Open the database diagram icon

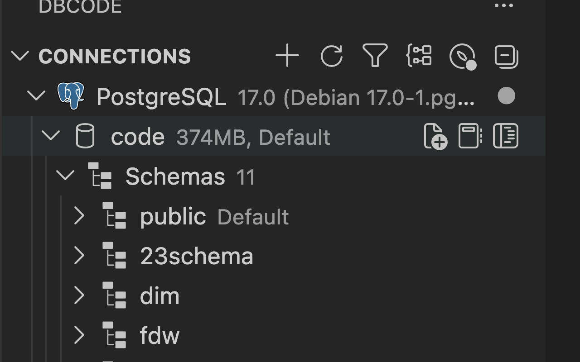(419, 56)
